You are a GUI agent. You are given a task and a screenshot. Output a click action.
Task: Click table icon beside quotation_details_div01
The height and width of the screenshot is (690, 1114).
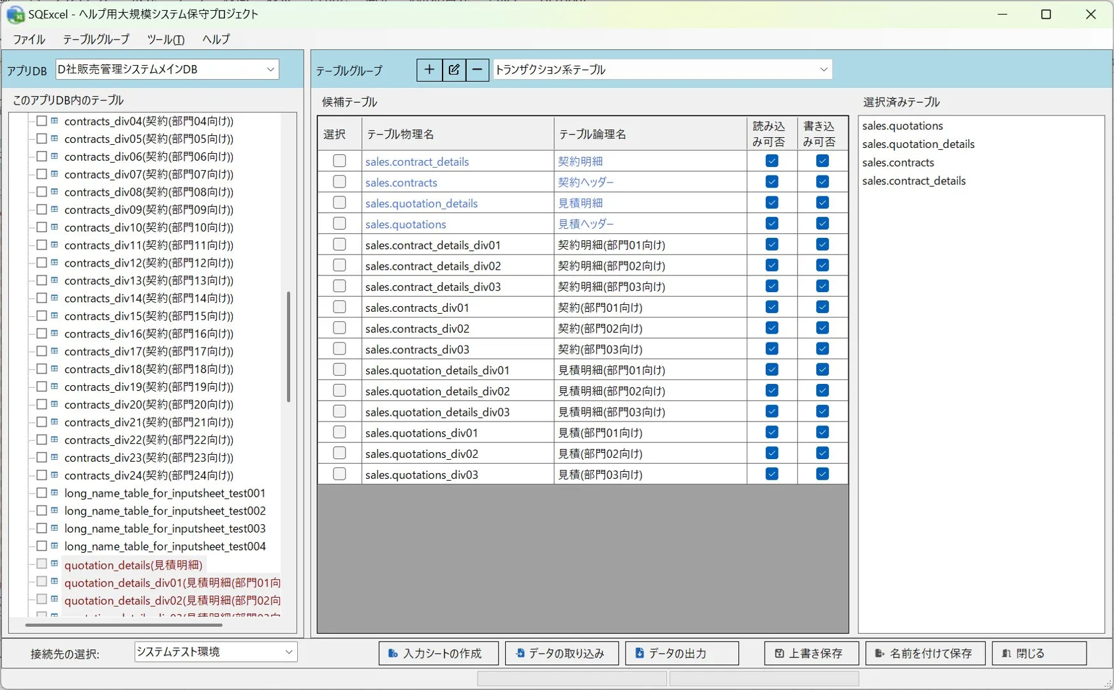pos(55,582)
